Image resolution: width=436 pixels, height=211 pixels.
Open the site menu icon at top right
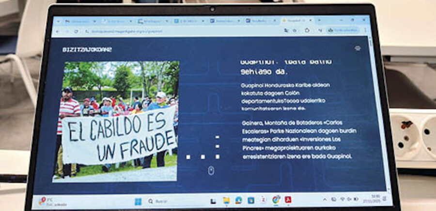pos(358,48)
